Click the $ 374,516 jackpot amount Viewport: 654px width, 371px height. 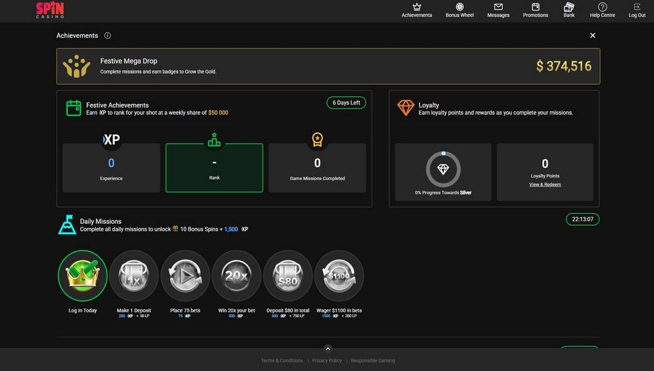tap(564, 66)
